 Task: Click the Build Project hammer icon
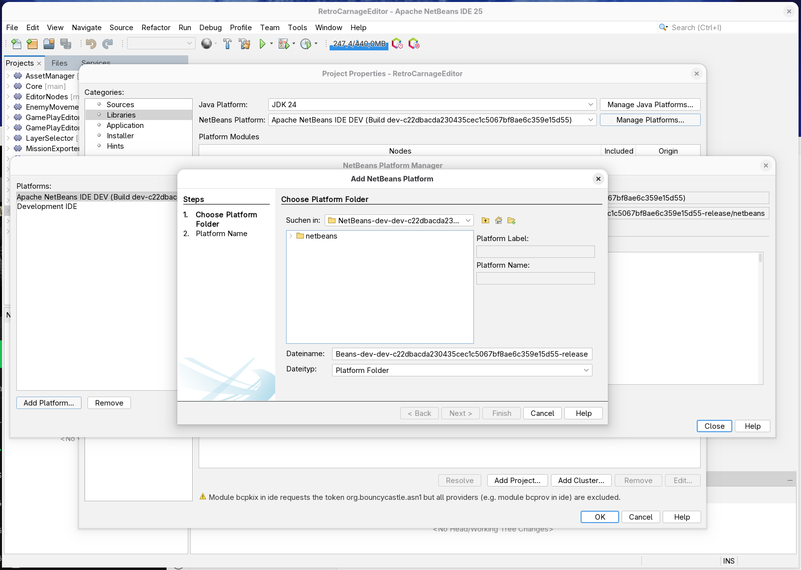tap(227, 44)
